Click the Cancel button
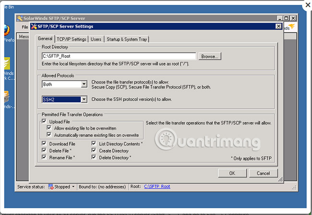312x215 pixels. click(x=263, y=173)
